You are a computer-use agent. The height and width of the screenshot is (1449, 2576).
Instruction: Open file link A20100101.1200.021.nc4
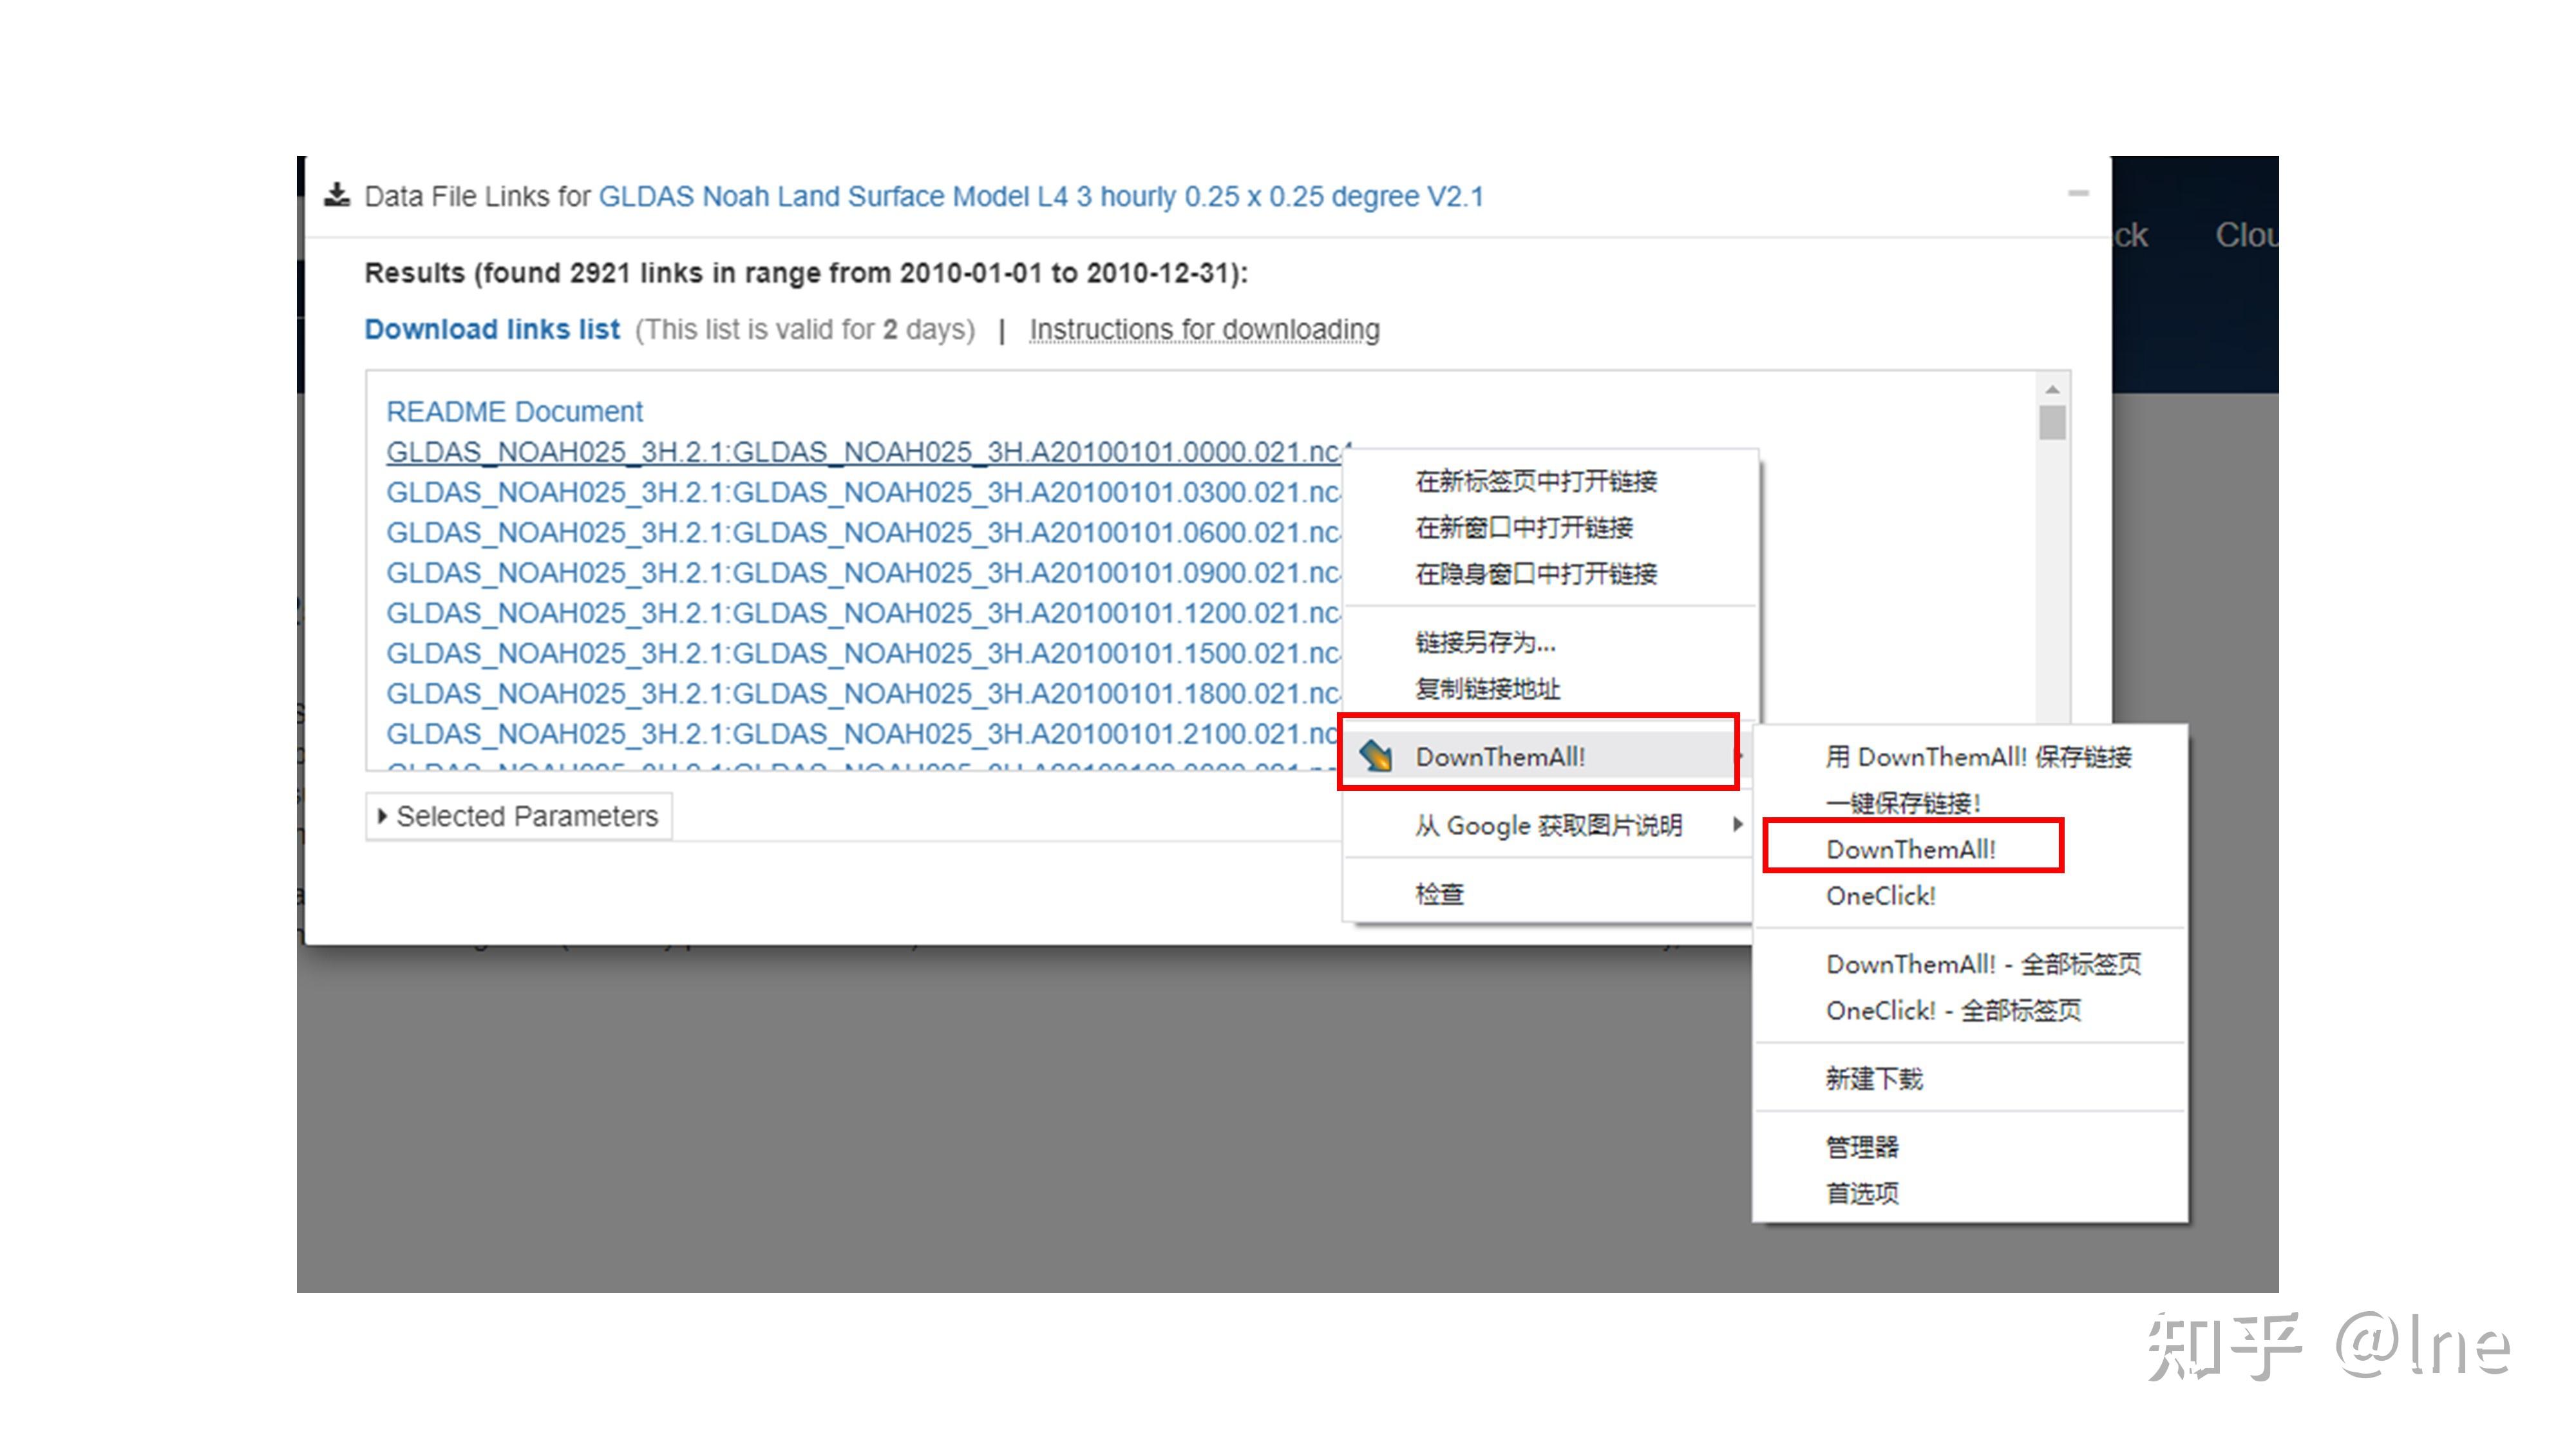(x=864, y=613)
